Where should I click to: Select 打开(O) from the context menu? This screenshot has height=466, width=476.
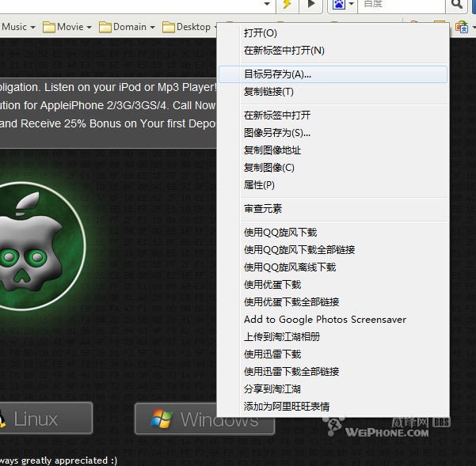(x=261, y=33)
